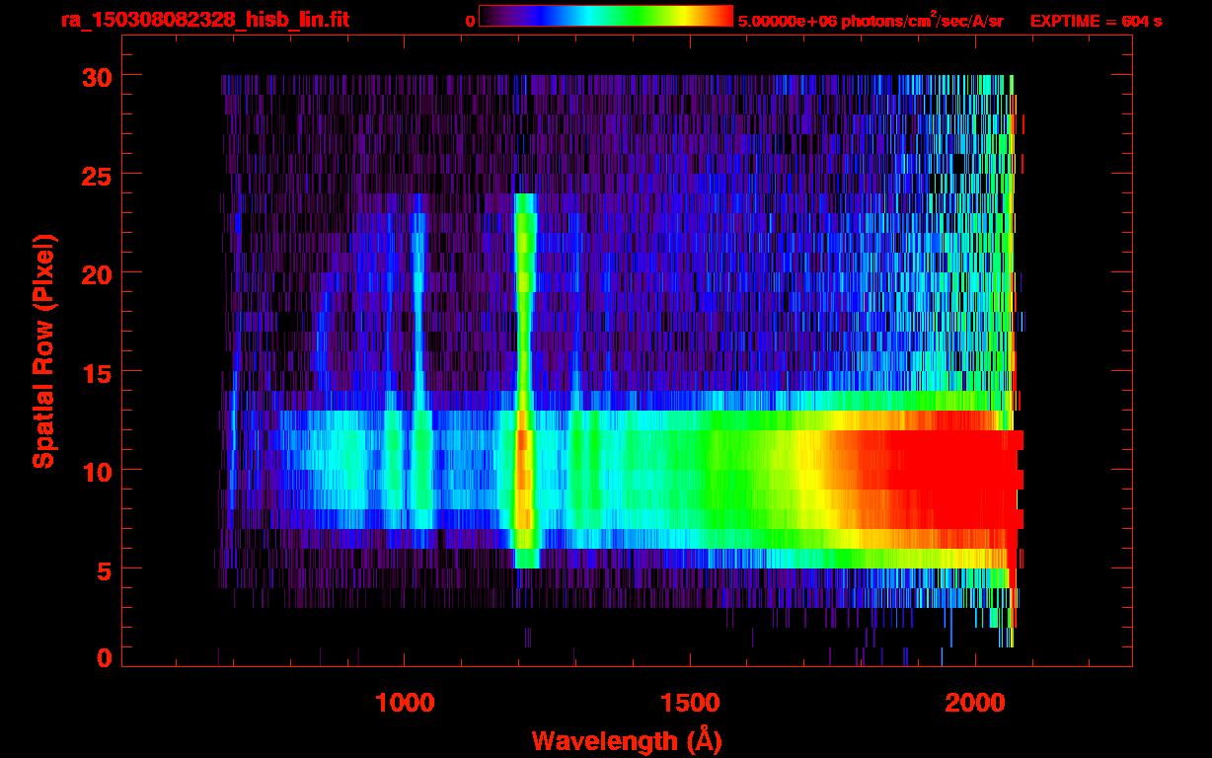The image size is (1212, 758).
Task: Click the file name ra_150308082328_hisb_lin.fit
Action: point(204,20)
